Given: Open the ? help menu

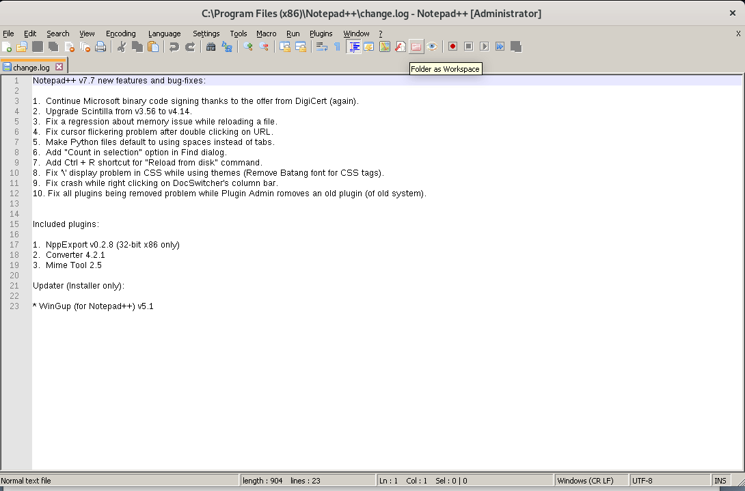Looking at the screenshot, I should (381, 34).
